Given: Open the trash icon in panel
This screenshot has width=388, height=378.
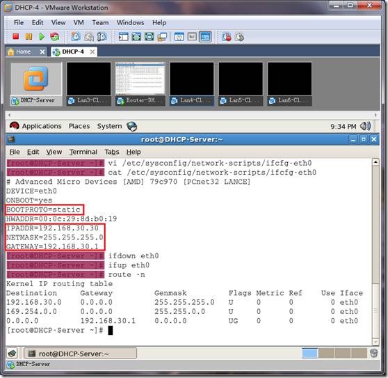Looking at the screenshot, I should 373,353.
